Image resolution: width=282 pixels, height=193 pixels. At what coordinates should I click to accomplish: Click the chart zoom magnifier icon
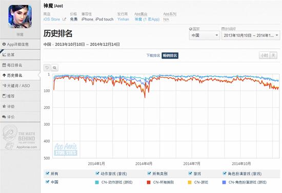(x=54, y=68)
